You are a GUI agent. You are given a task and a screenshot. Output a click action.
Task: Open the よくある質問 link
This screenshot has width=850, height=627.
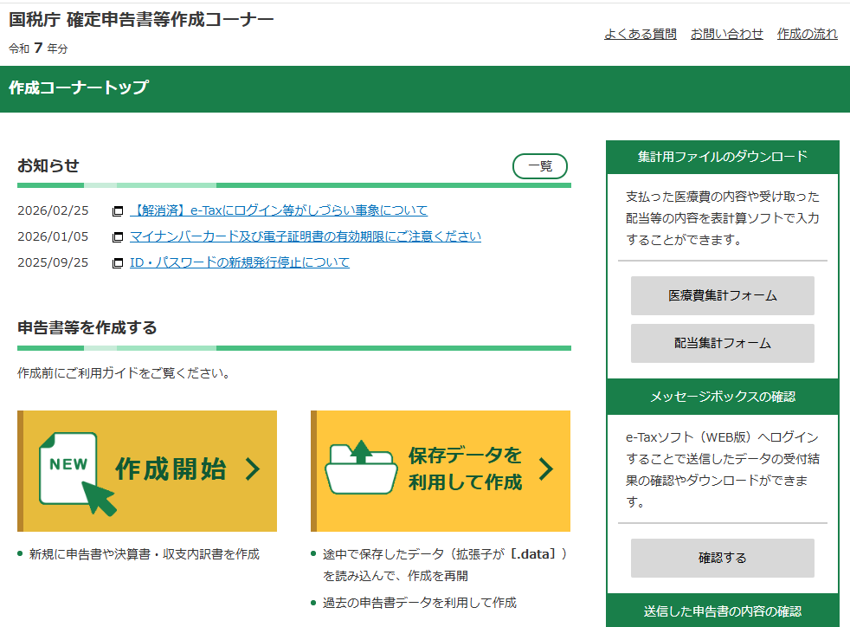[x=641, y=33]
